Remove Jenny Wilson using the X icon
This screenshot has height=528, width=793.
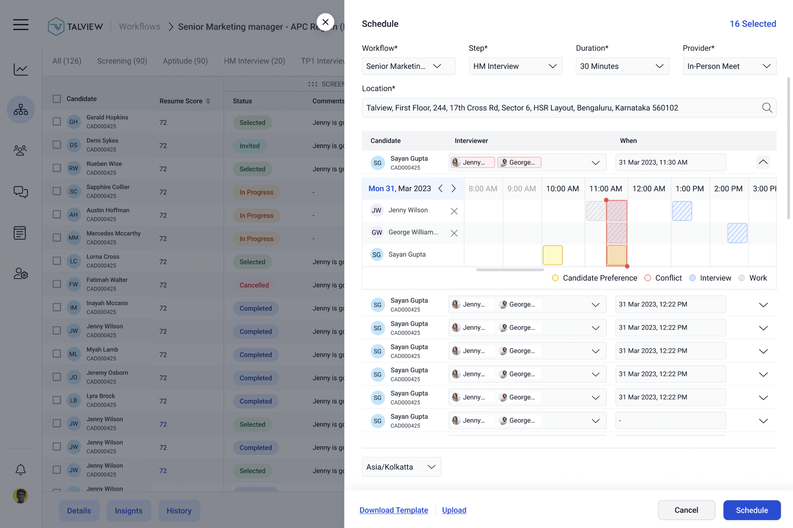(x=454, y=211)
